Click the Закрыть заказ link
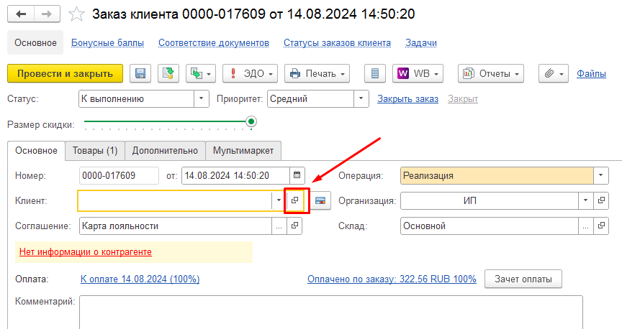 pos(407,99)
